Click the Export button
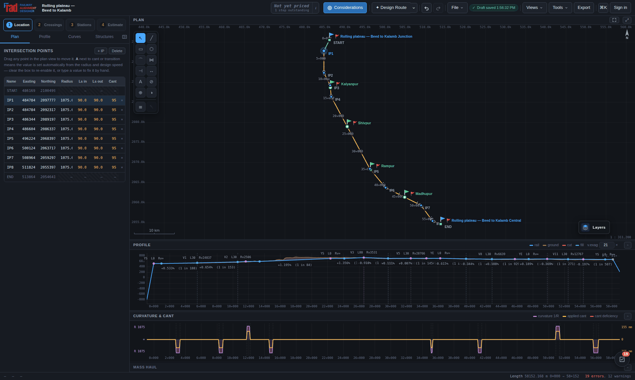The height and width of the screenshot is (380, 635). point(584,8)
